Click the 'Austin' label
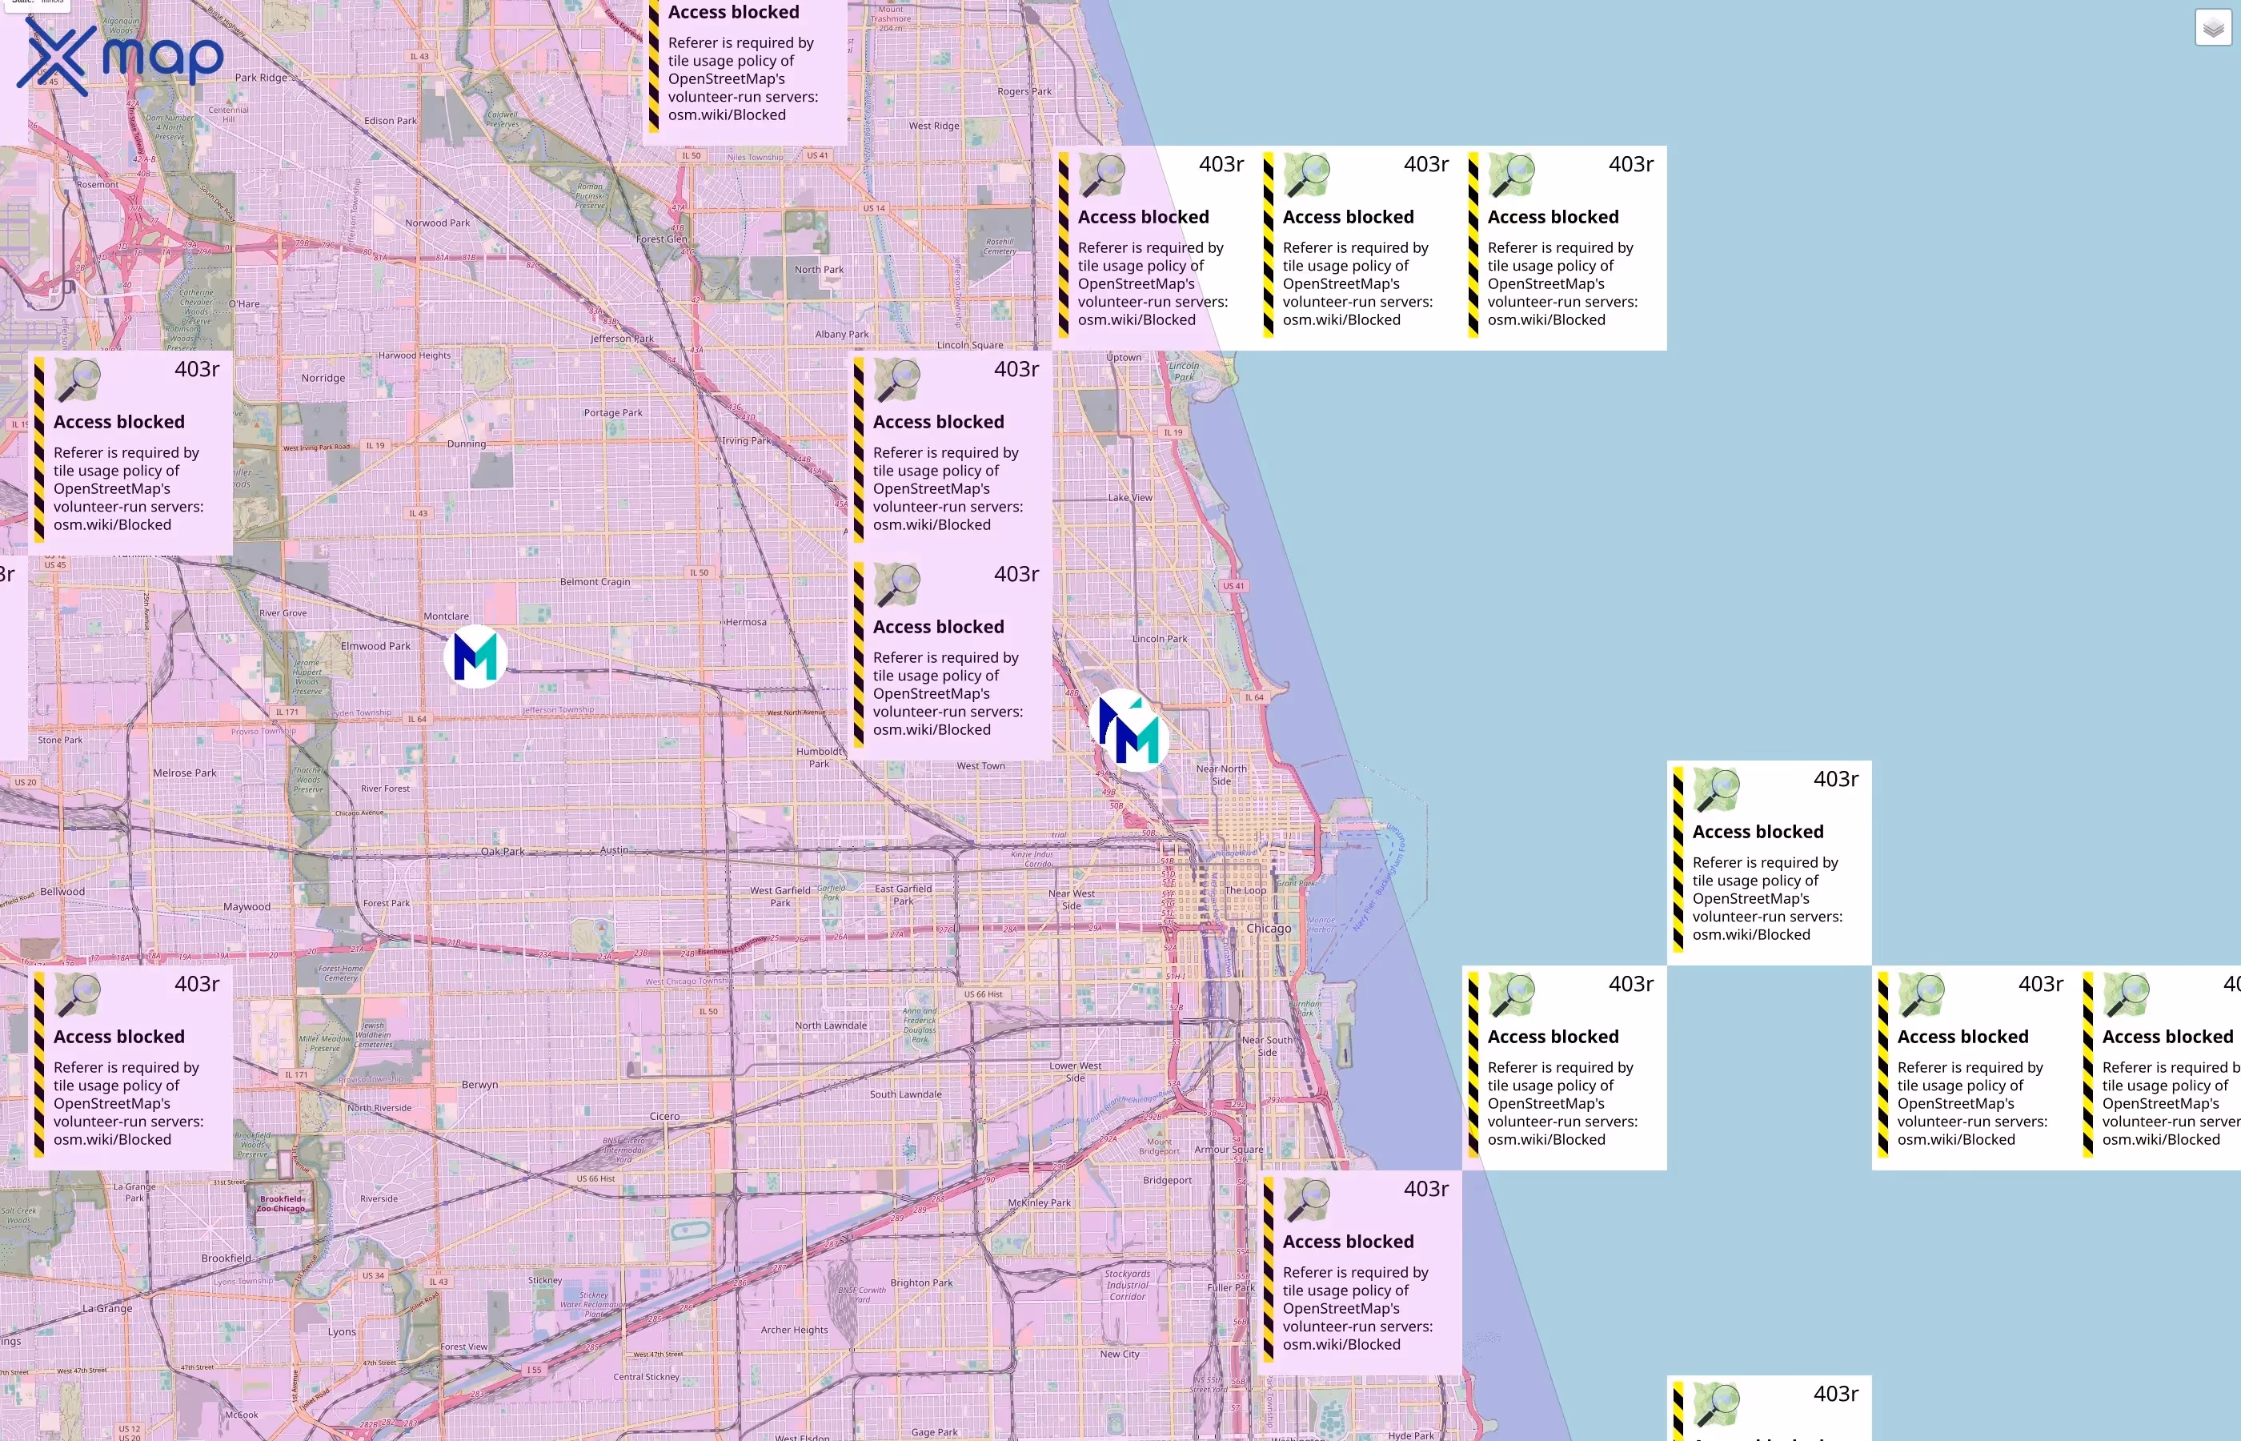 coord(614,850)
